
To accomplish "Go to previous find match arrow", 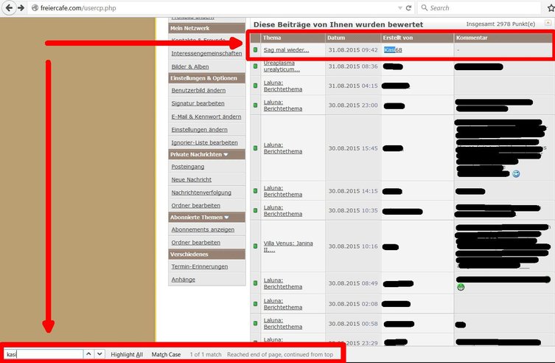I will [88, 354].
